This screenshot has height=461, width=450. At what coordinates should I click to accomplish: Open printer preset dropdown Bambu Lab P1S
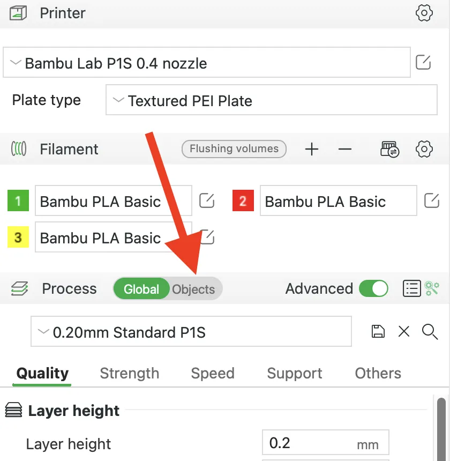click(207, 62)
